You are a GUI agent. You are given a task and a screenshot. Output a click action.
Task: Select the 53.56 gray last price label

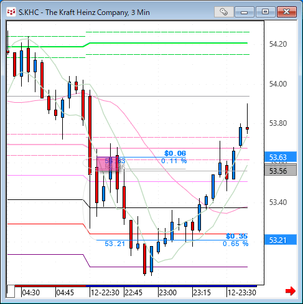pyautogui.click(x=281, y=171)
